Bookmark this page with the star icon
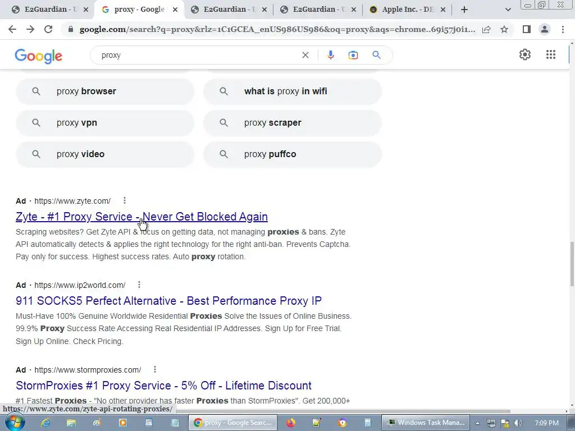Viewport: 575px width, 431px height. coord(504,29)
